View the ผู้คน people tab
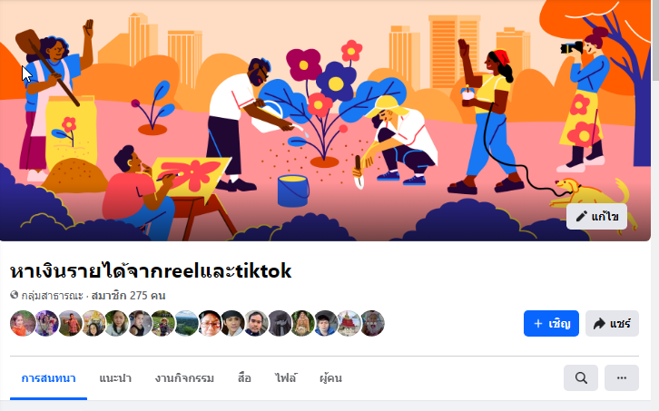The width and height of the screenshot is (659, 411). (330, 378)
